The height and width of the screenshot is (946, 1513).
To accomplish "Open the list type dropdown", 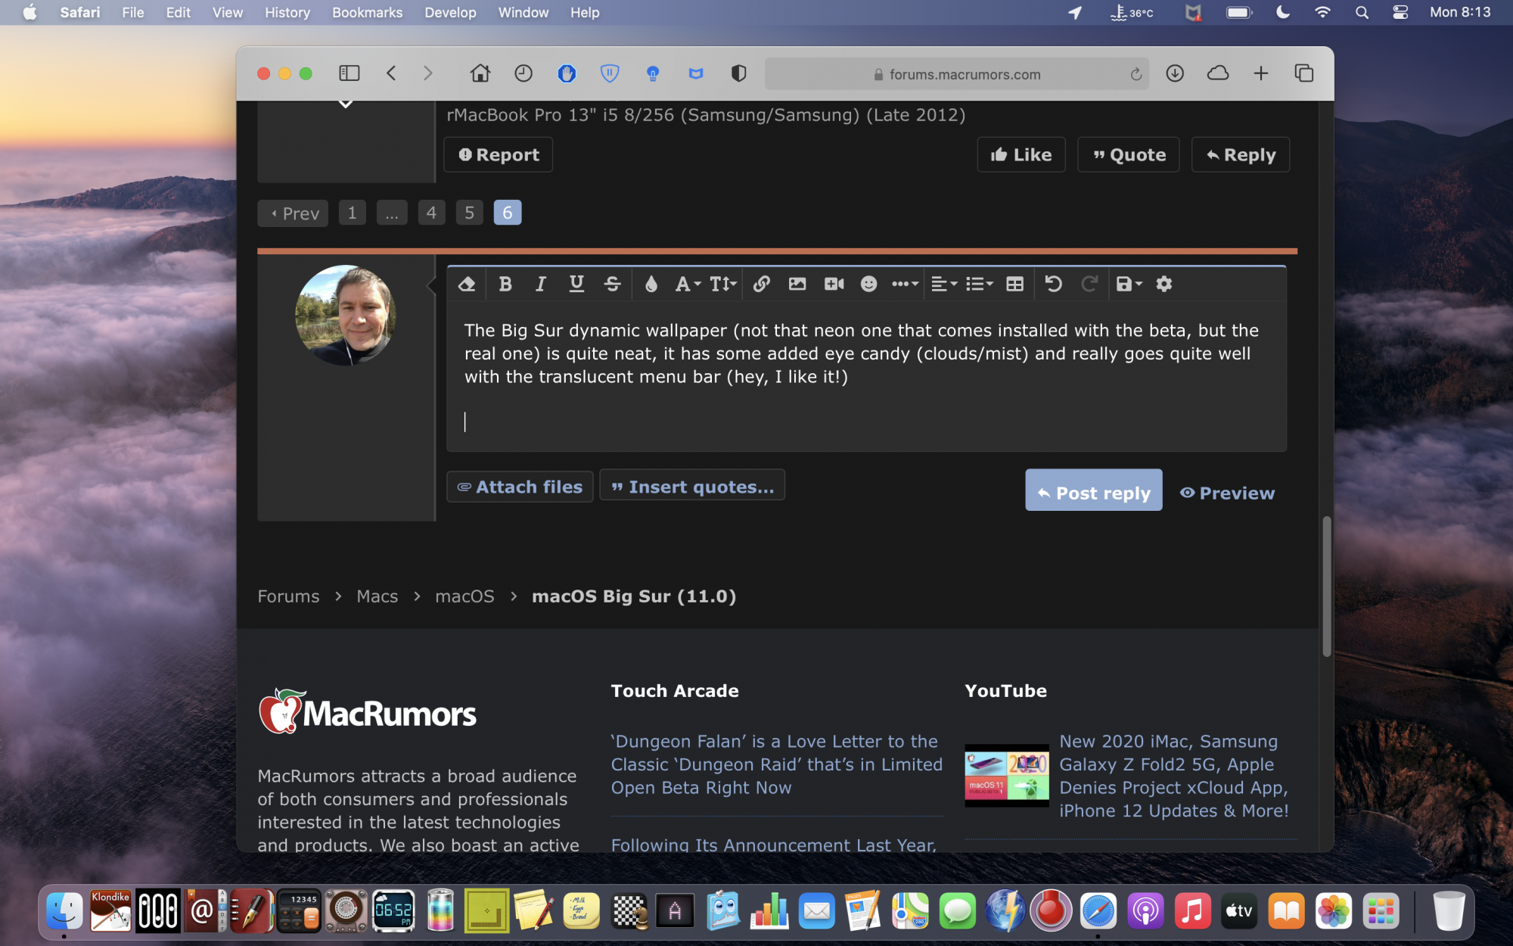I will pyautogui.click(x=980, y=284).
